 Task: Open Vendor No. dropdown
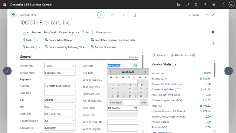(x=73, y=66)
